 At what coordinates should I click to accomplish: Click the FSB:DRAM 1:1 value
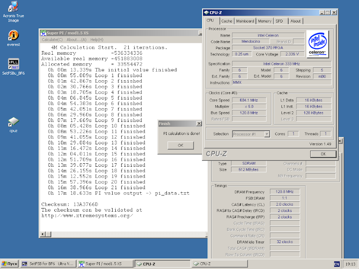click(285, 198)
